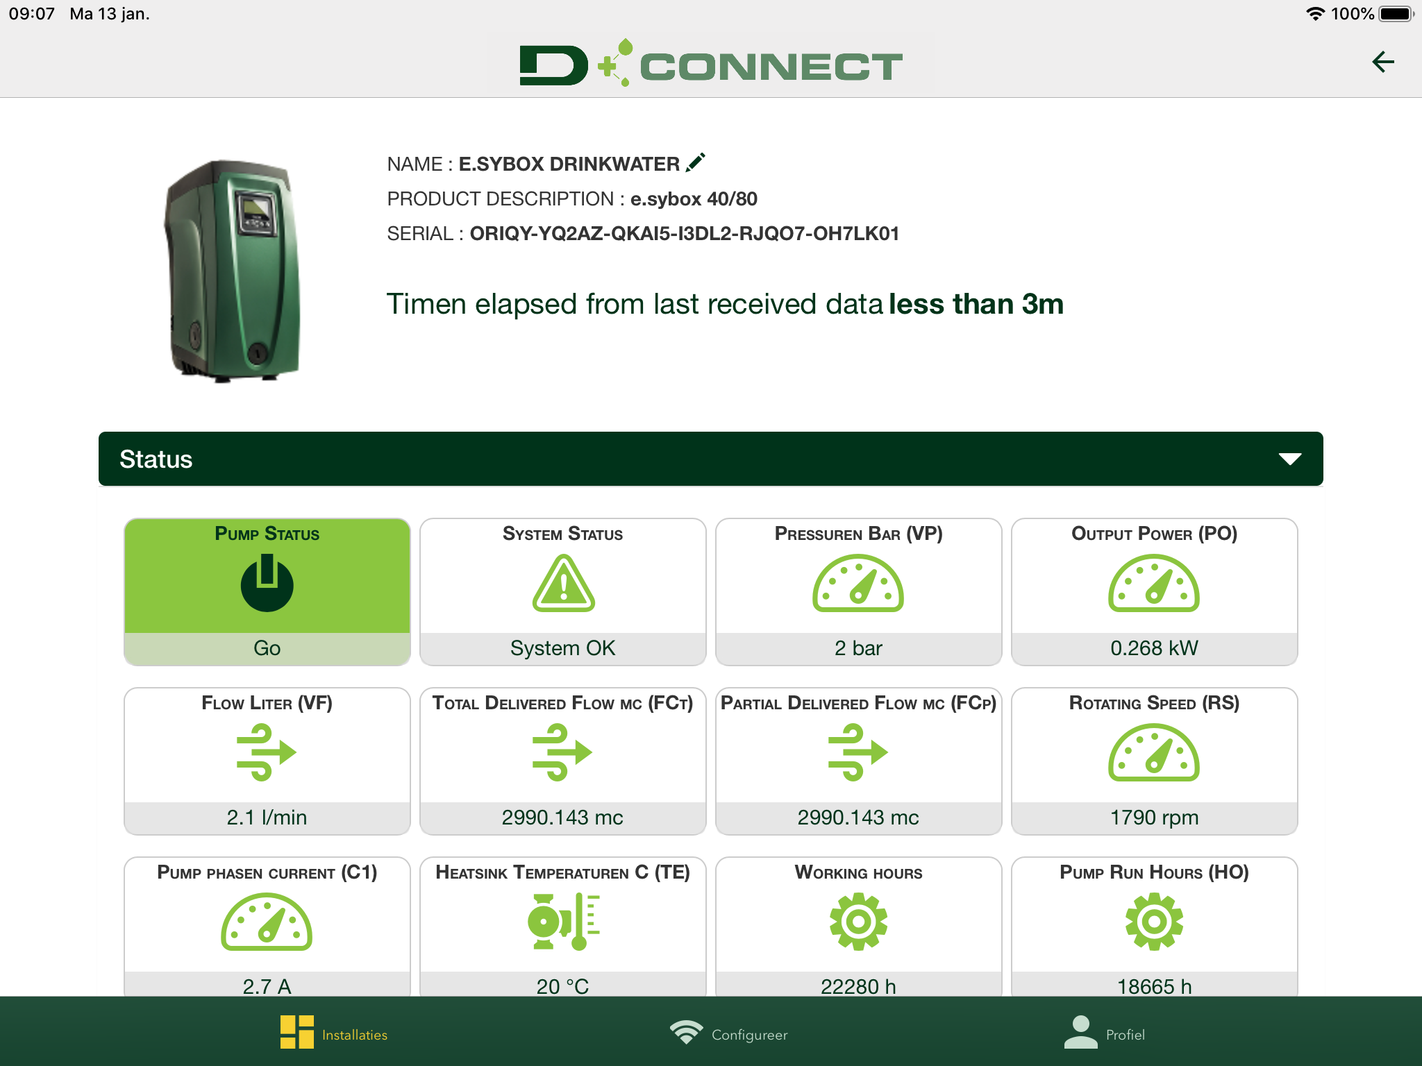Tap the '2 bar' pressure value
1422x1066 pixels.
(x=858, y=648)
